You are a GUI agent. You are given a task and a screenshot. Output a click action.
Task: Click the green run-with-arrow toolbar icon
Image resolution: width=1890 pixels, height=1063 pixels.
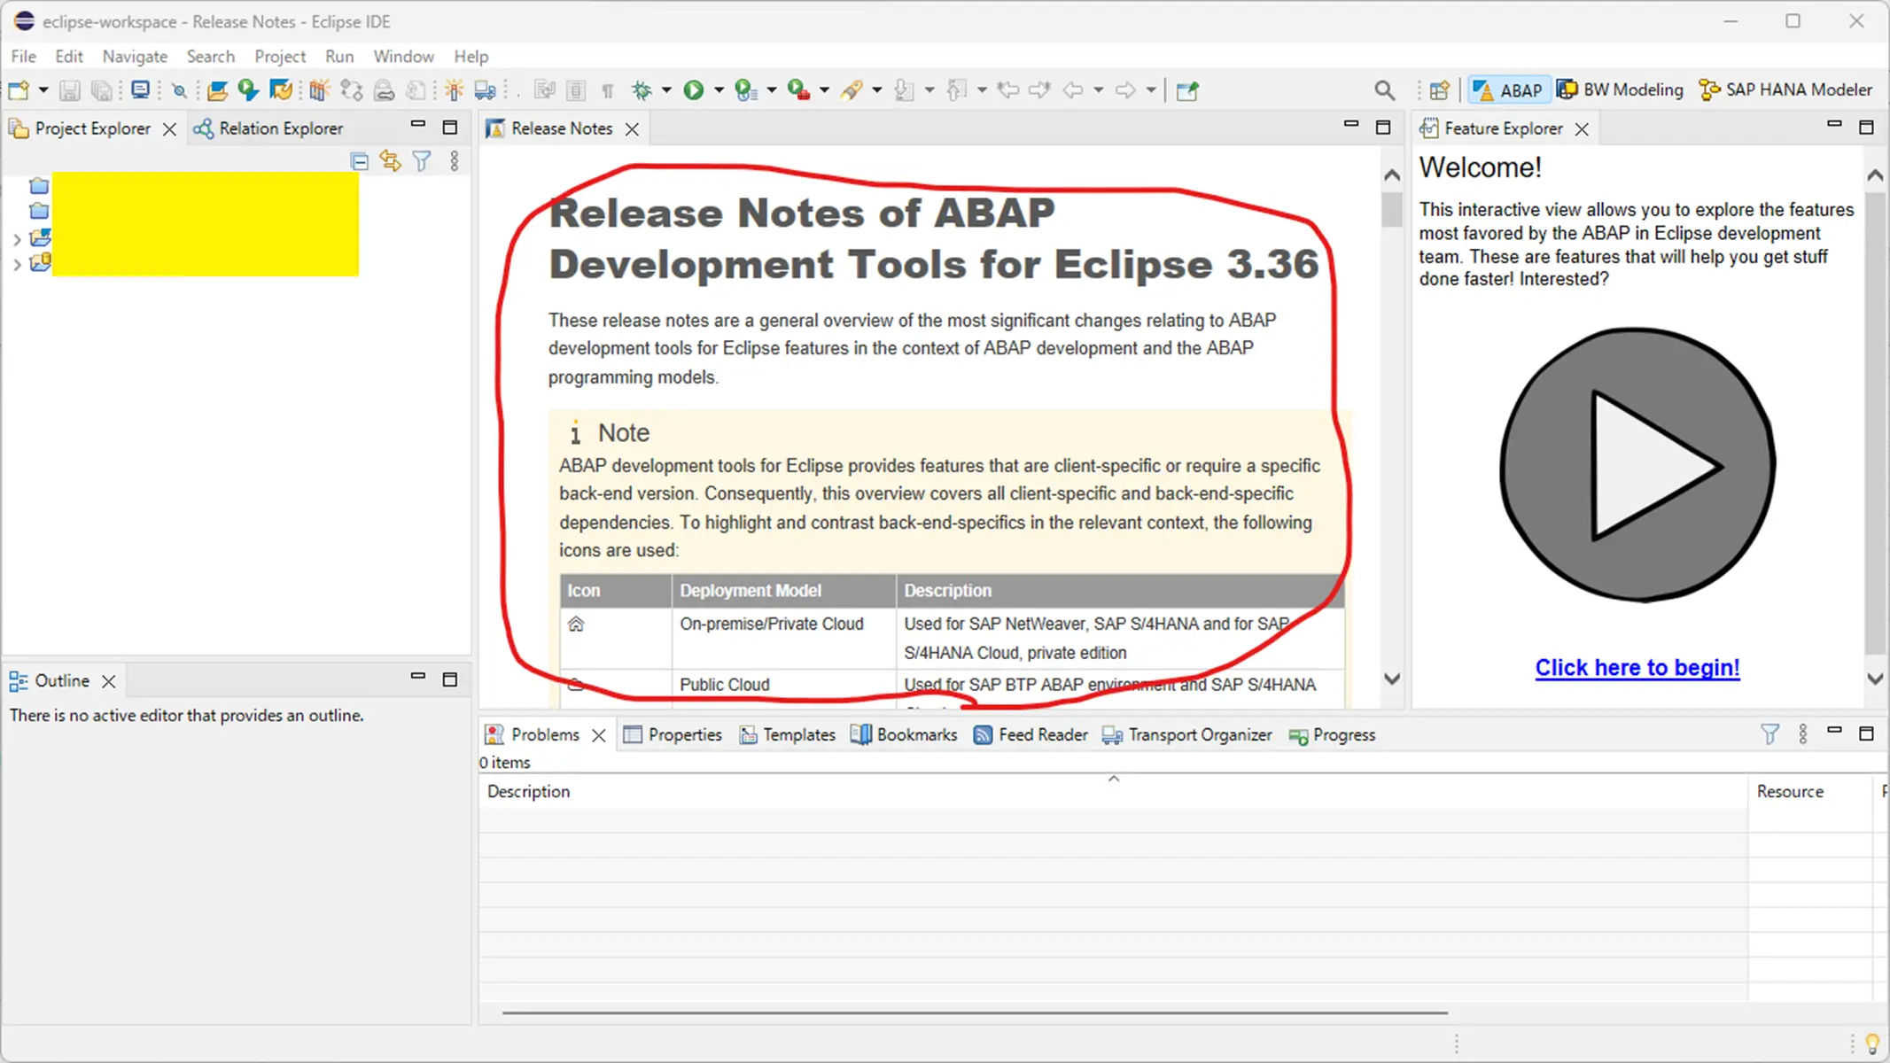point(248,89)
